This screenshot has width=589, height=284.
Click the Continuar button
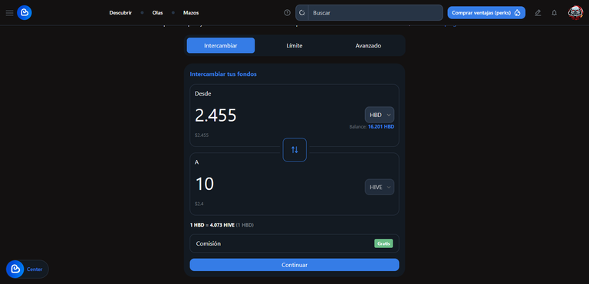point(294,265)
